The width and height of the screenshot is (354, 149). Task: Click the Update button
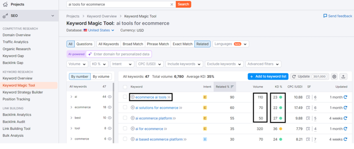310,76
